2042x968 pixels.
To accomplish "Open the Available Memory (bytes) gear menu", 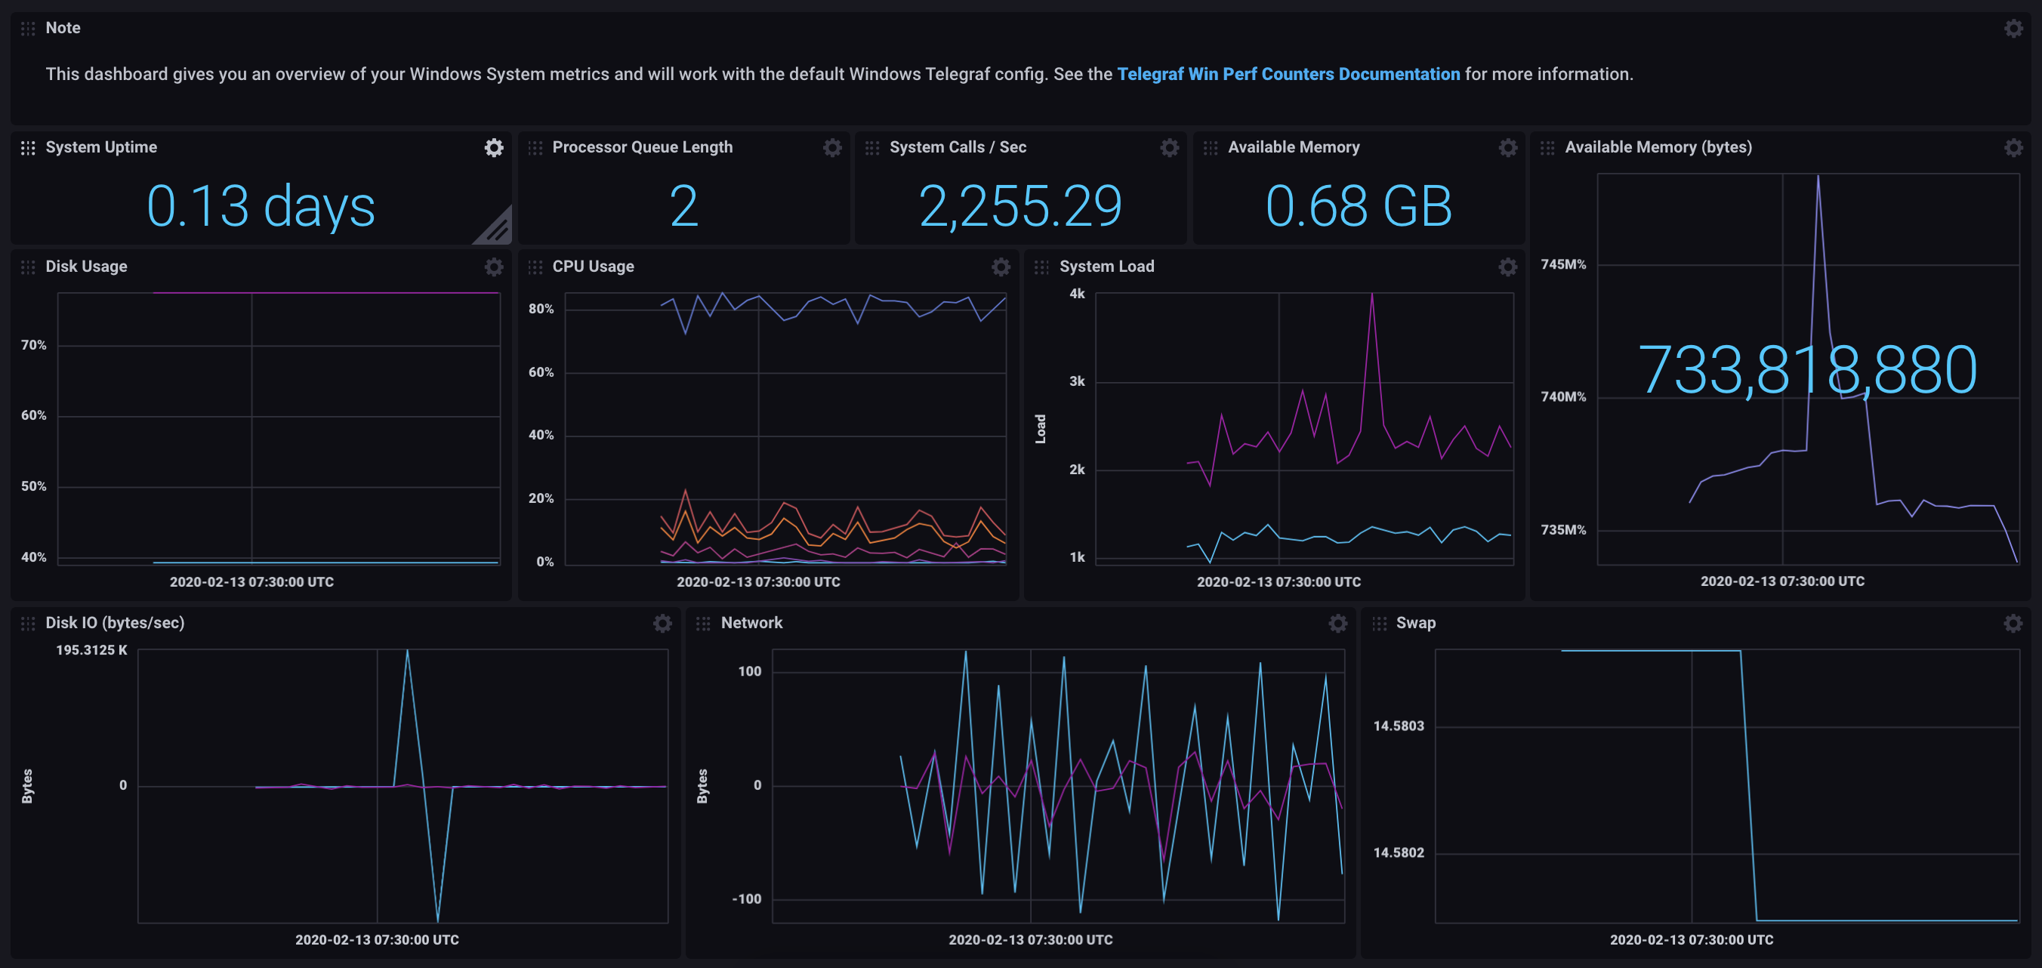I will (x=2013, y=147).
